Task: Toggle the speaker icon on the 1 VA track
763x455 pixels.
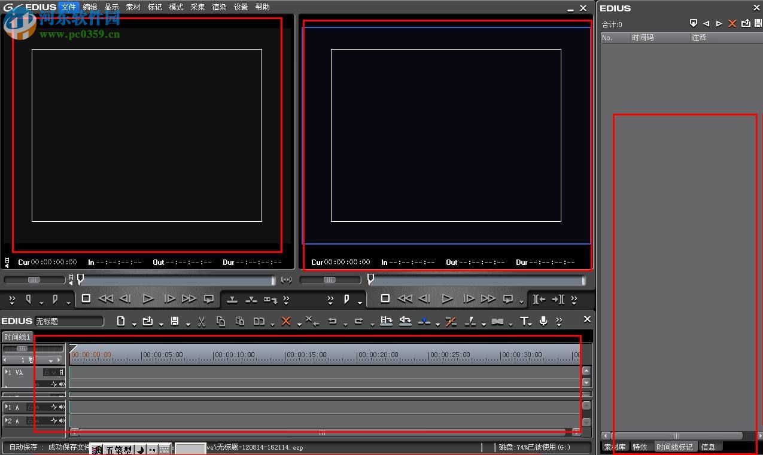Action: 62,384
